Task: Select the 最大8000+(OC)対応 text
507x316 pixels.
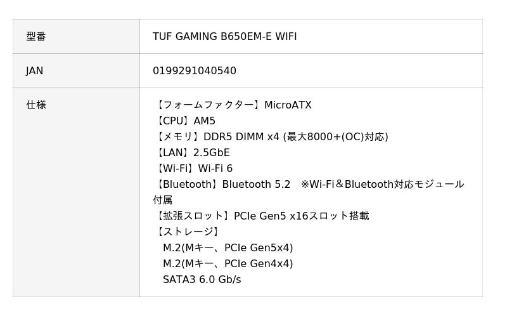Action: click(x=335, y=137)
